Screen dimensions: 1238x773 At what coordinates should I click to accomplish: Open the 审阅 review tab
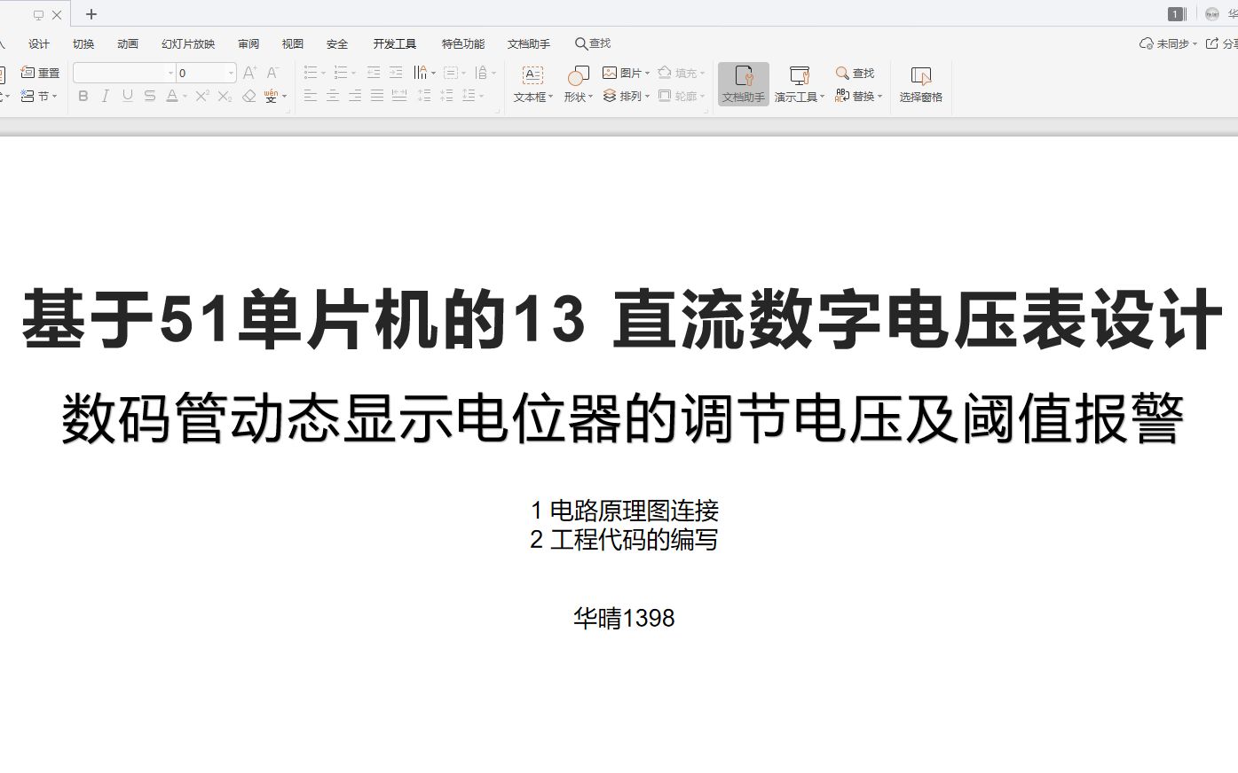click(248, 43)
